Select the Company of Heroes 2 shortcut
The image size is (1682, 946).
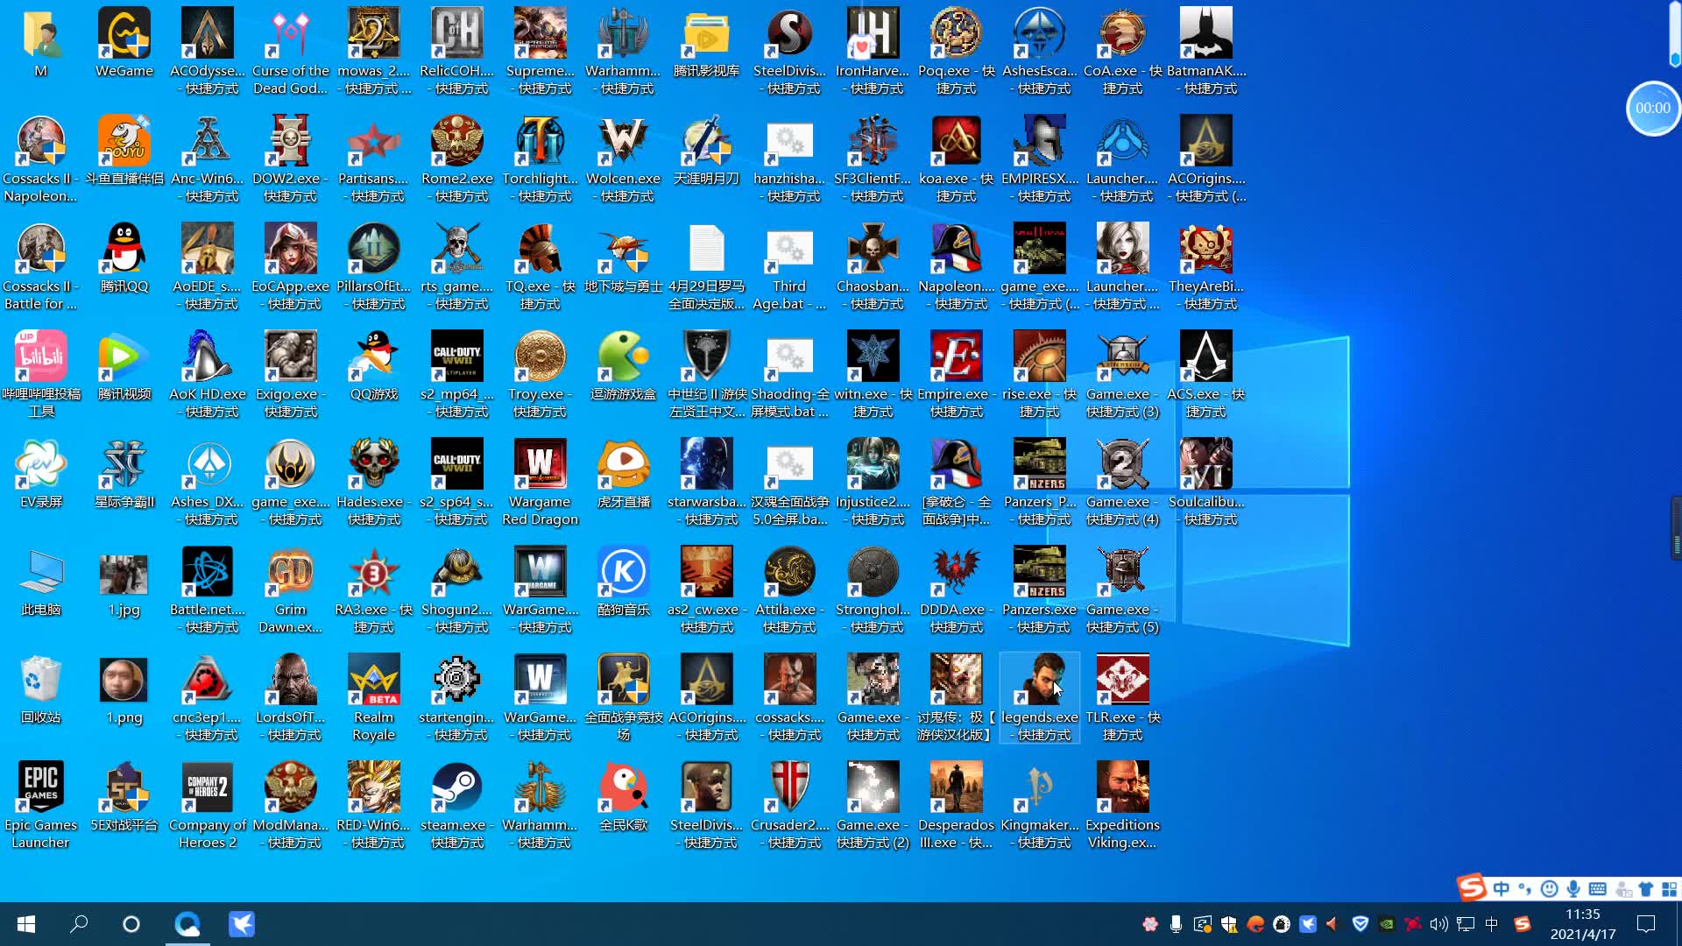(208, 805)
